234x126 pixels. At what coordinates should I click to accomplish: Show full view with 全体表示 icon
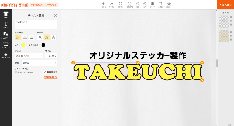[120, 4]
